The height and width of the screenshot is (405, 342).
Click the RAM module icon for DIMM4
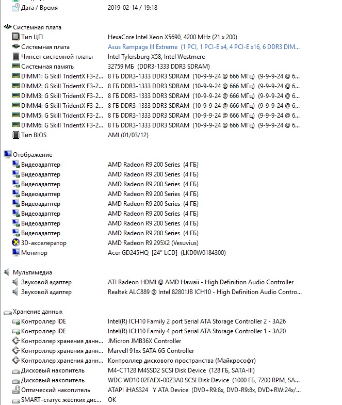point(16,105)
